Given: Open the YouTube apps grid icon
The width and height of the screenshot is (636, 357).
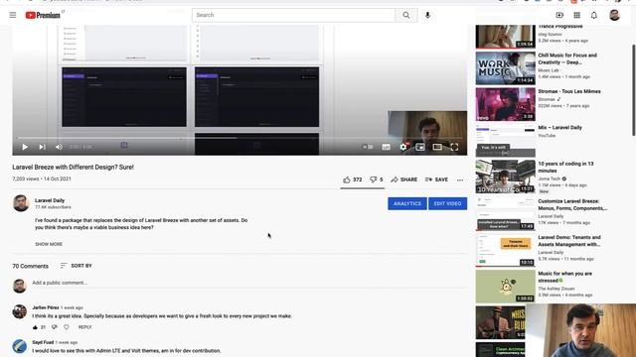Looking at the screenshot, I should point(576,15).
